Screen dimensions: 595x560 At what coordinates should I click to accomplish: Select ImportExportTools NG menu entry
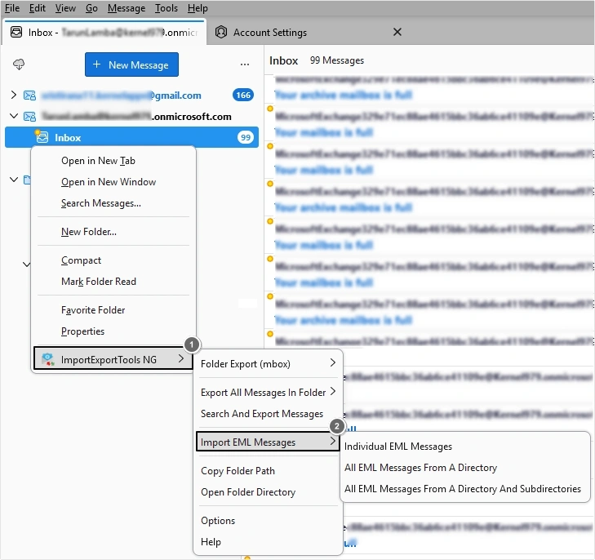[113, 358]
